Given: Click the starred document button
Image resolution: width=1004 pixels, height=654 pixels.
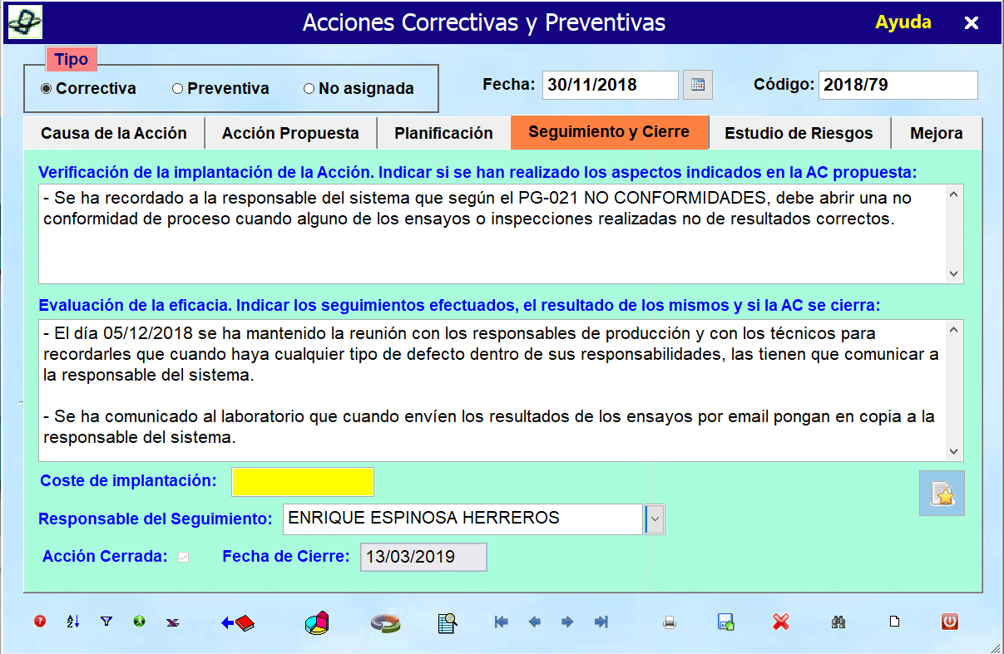Looking at the screenshot, I should 942,494.
